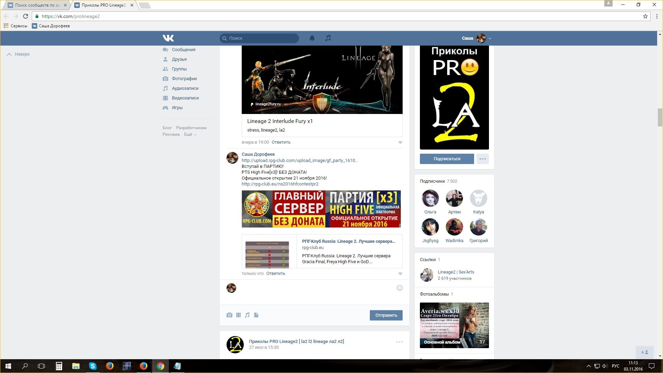Click the VK logo home icon
This screenshot has height=373, width=663.
pos(168,38)
